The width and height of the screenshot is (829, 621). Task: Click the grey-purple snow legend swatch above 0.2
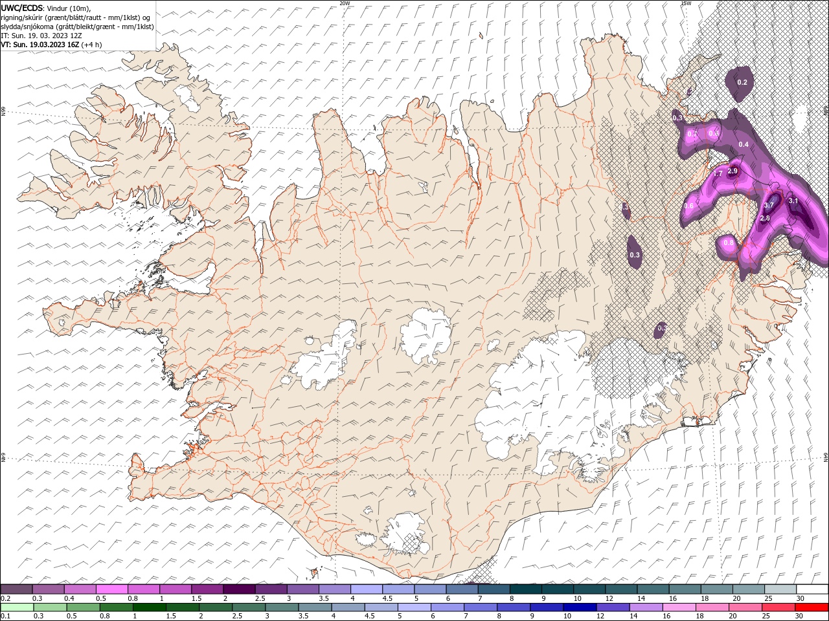(16, 589)
